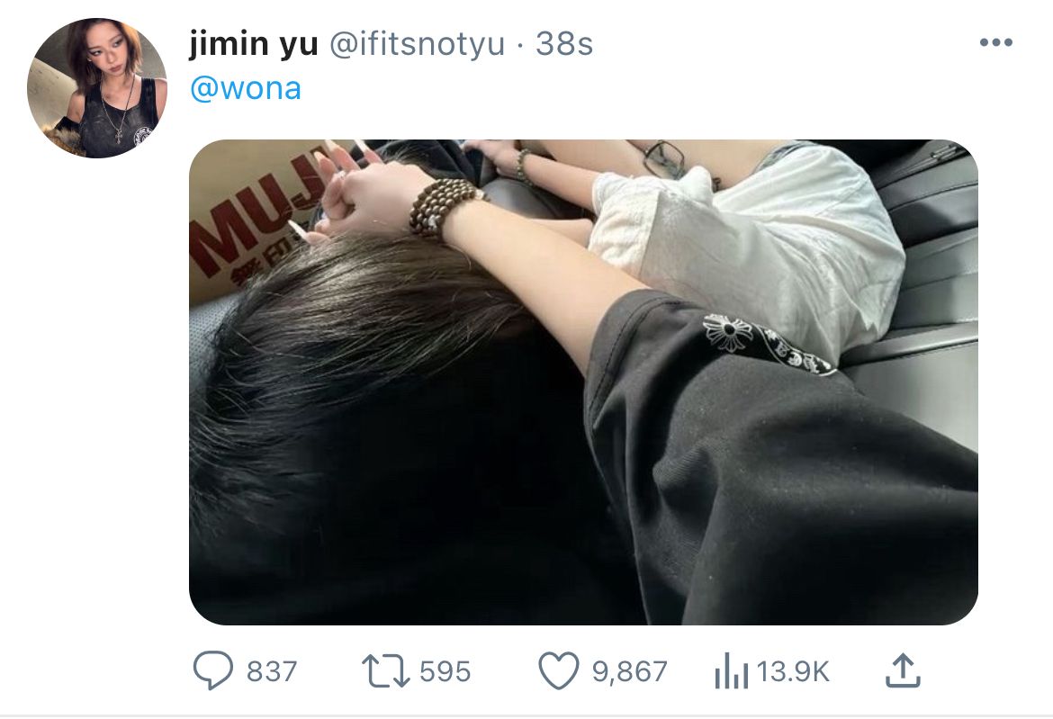Like the tweet with the heart icon
The width and height of the screenshot is (1053, 719).
click(x=559, y=670)
